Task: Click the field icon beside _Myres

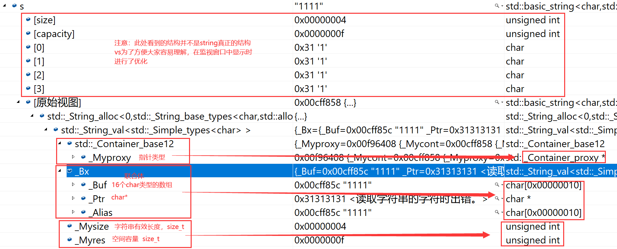Action: coord(70,239)
